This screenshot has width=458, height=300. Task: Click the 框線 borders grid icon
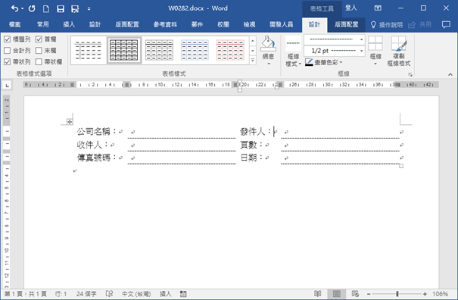(375, 44)
